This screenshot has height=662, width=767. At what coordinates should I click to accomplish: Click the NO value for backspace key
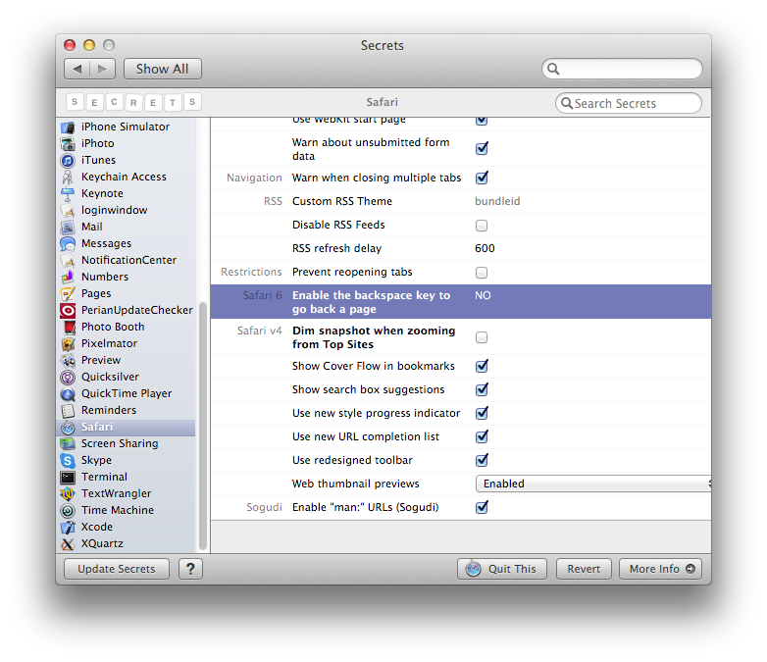[x=483, y=295]
